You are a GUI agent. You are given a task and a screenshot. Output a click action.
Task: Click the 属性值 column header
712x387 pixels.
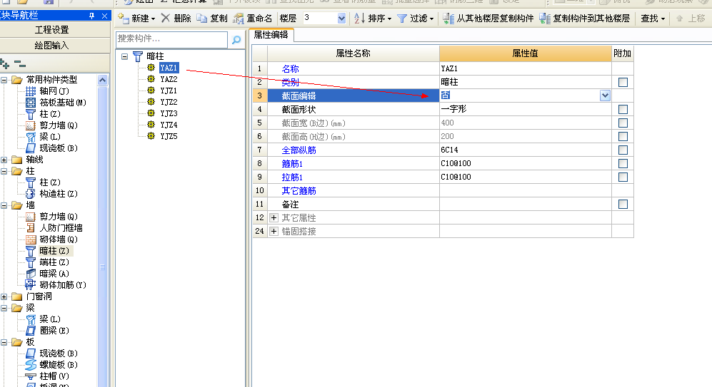click(x=526, y=53)
